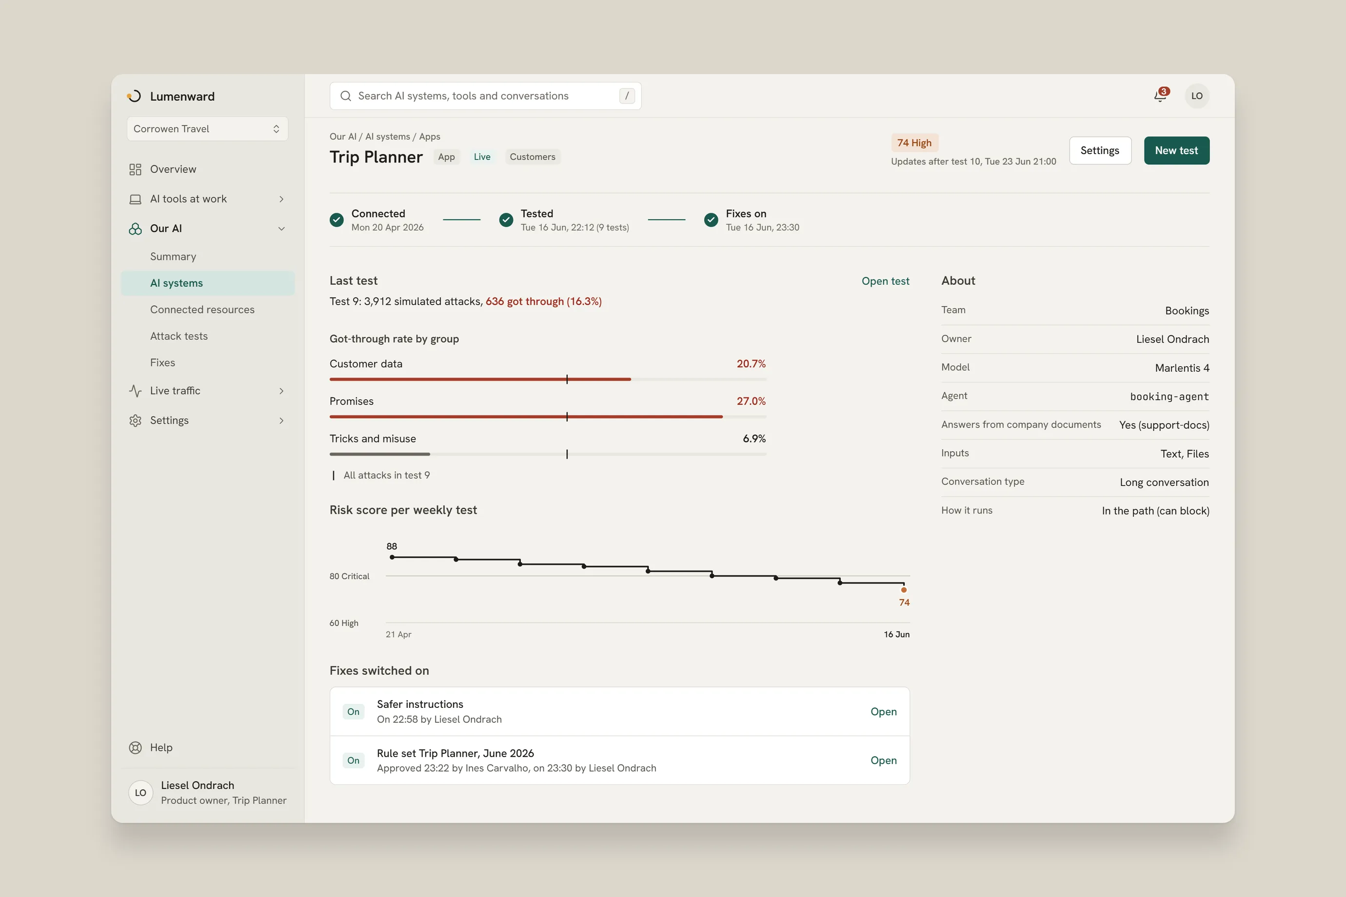Viewport: 1346px width, 897px height.
Task: Select AI systems in the sidebar
Action: (x=208, y=283)
